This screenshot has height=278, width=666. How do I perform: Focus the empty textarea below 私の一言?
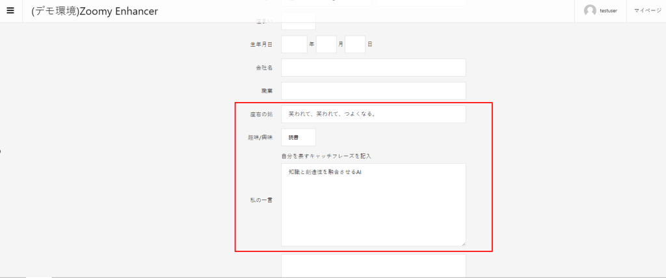(373, 265)
